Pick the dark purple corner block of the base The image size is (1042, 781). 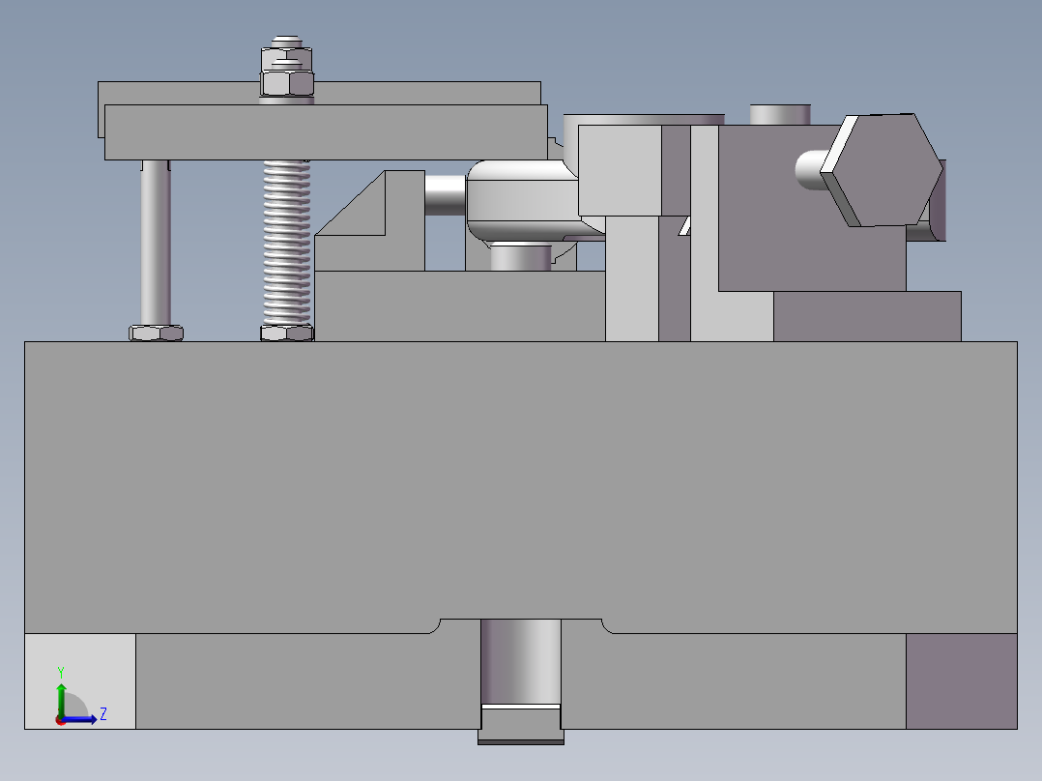[962, 681]
